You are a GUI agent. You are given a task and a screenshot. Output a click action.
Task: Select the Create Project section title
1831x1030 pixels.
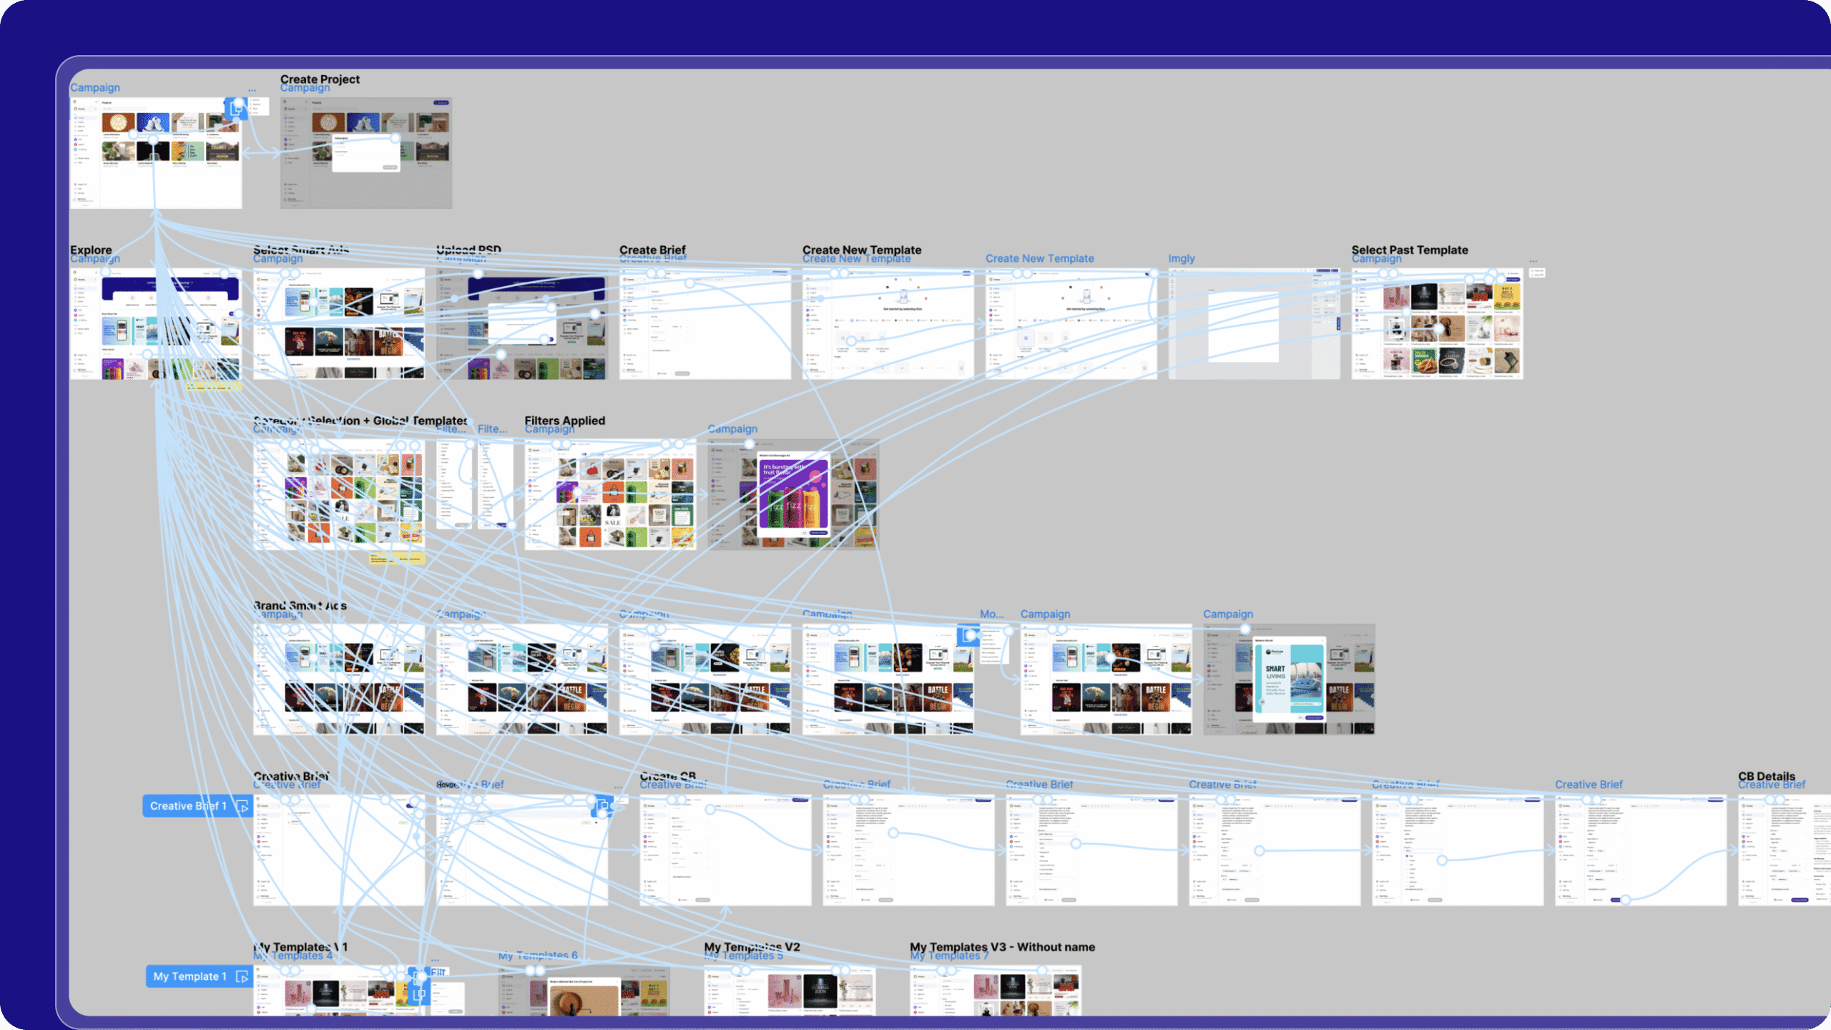coord(320,79)
